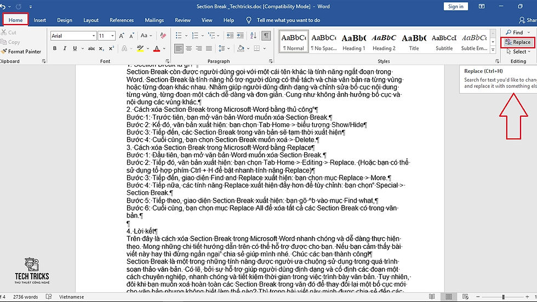Increase paragraph indent
Viewport: 537px width, 302px height.
pos(241,36)
